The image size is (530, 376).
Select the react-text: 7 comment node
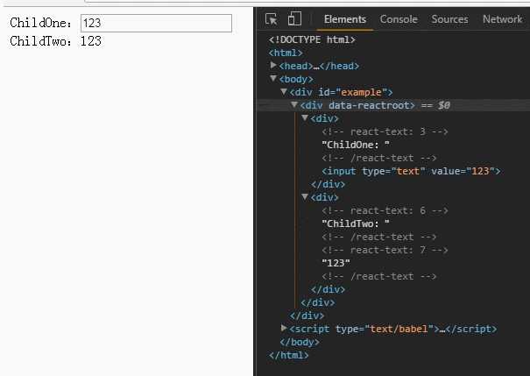(385, 250)
